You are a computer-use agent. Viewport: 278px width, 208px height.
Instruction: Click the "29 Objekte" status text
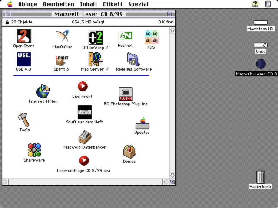pos(22,22)
